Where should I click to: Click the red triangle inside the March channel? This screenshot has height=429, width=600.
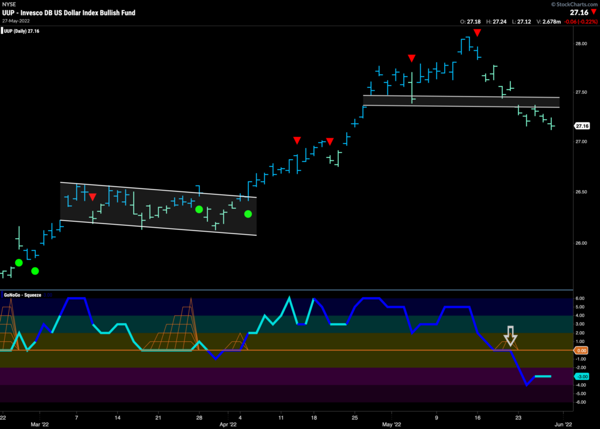point(93,197)
